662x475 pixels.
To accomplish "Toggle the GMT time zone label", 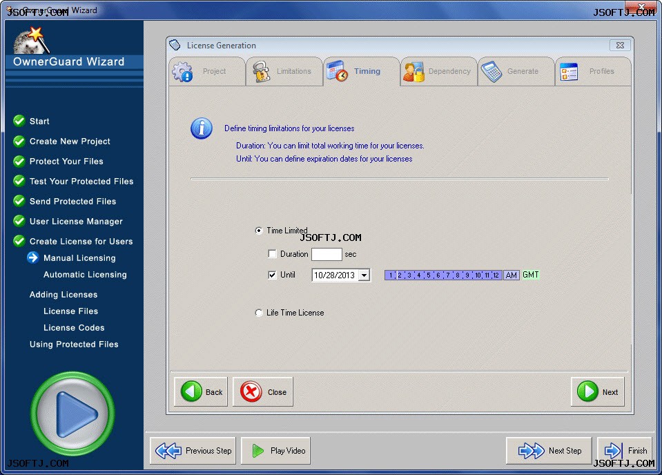I will point(531,275).
